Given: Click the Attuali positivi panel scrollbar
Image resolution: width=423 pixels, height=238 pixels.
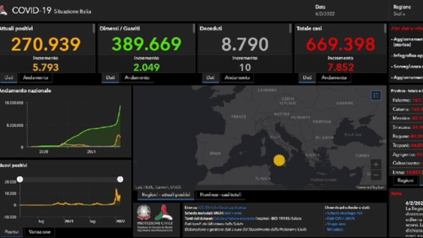Looking at the screenshot, I should coord(94,28).
